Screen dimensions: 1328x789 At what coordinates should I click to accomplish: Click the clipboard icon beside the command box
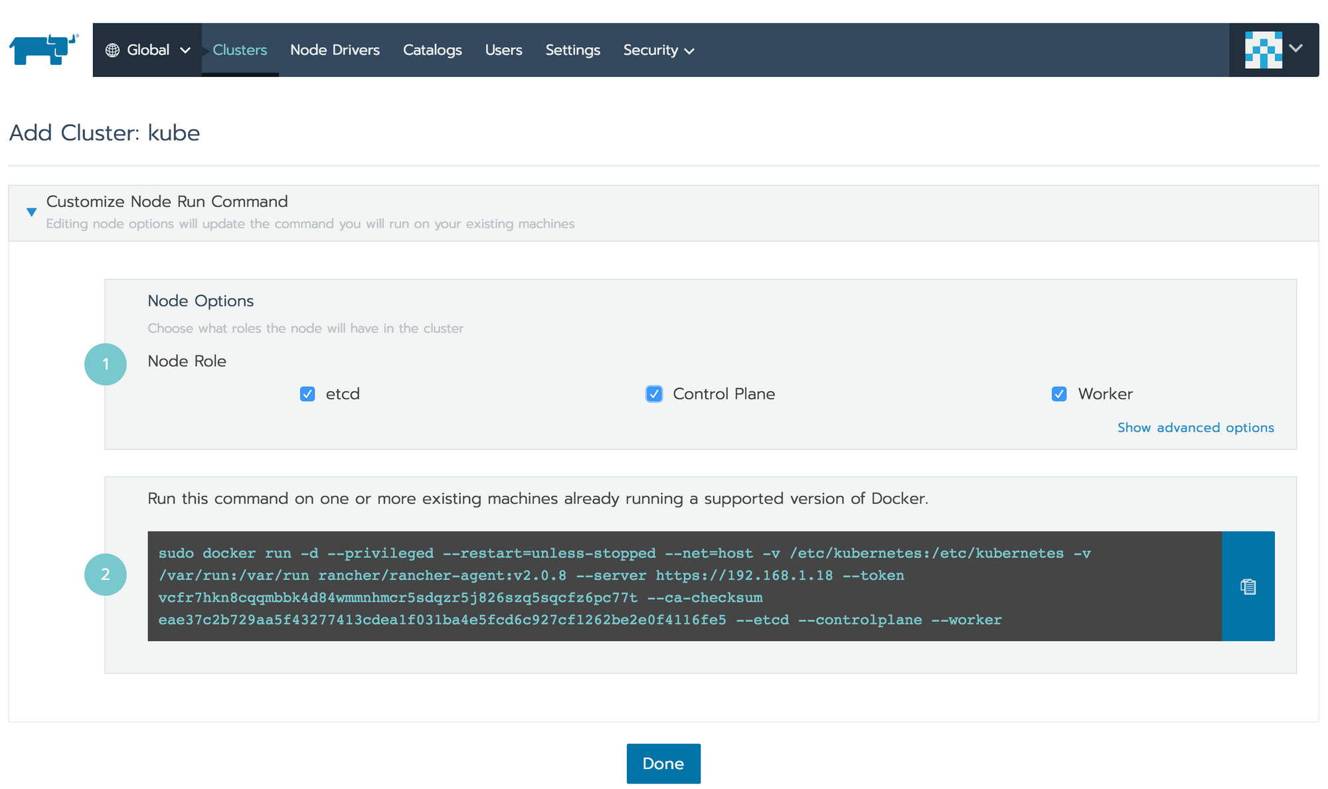tap(1248, 587)
